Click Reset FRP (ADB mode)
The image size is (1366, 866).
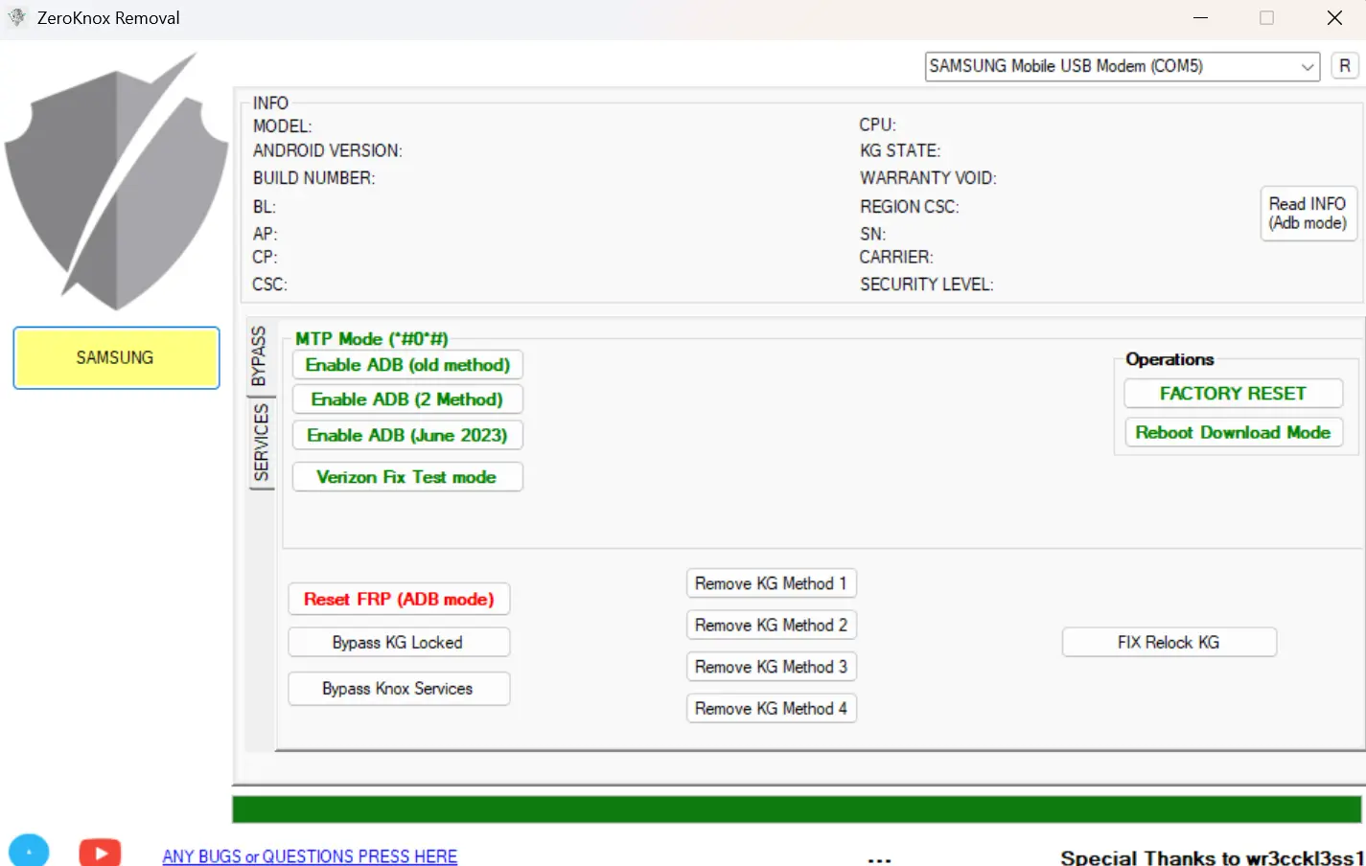coord(399,599)
